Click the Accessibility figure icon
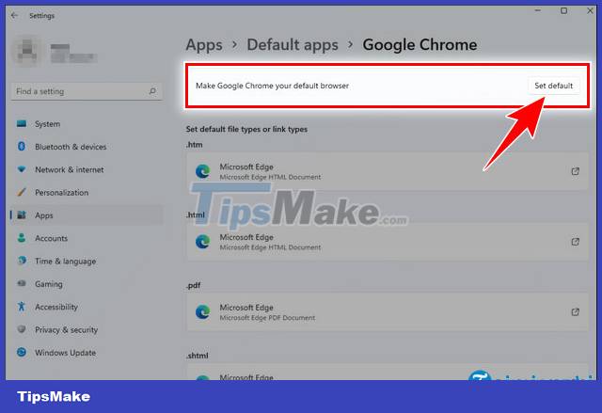Screen dimensions: 602x413 click(x=22, y=307)
